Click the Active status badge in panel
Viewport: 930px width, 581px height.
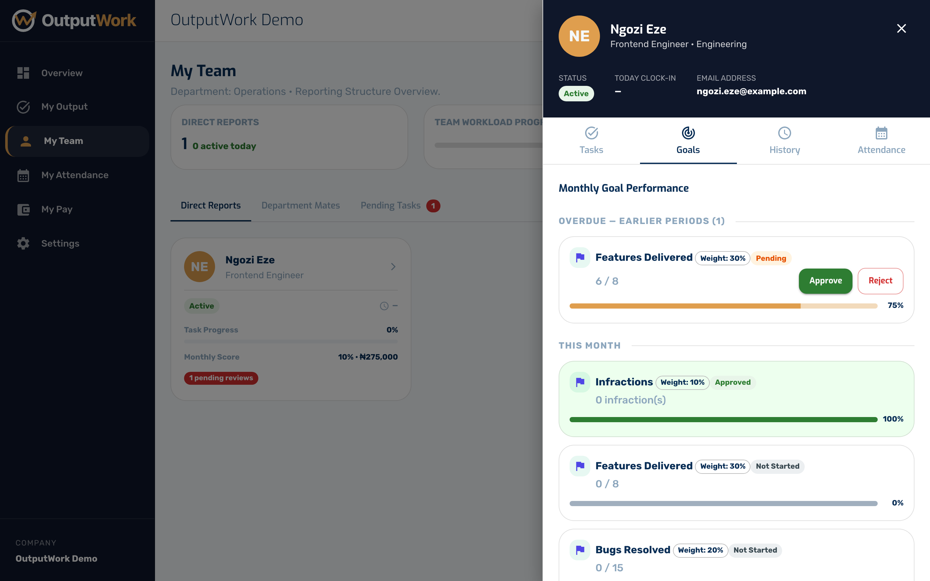[576, 94]
